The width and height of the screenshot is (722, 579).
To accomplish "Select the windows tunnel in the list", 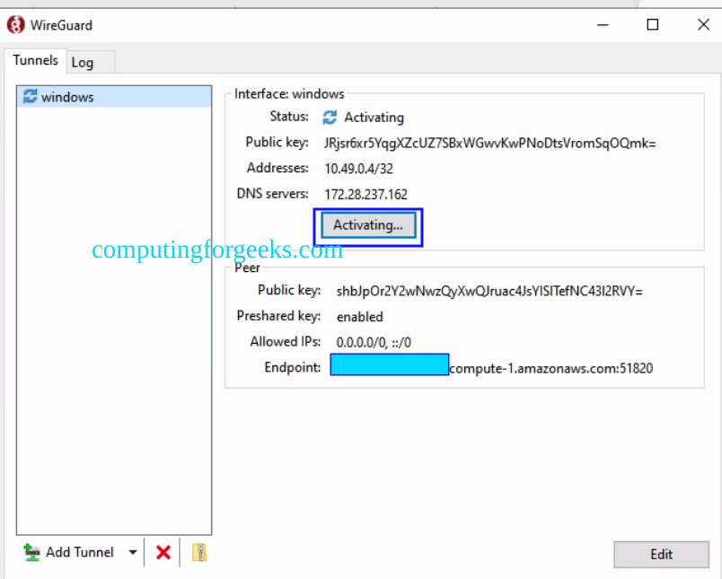I will (114, 97).
